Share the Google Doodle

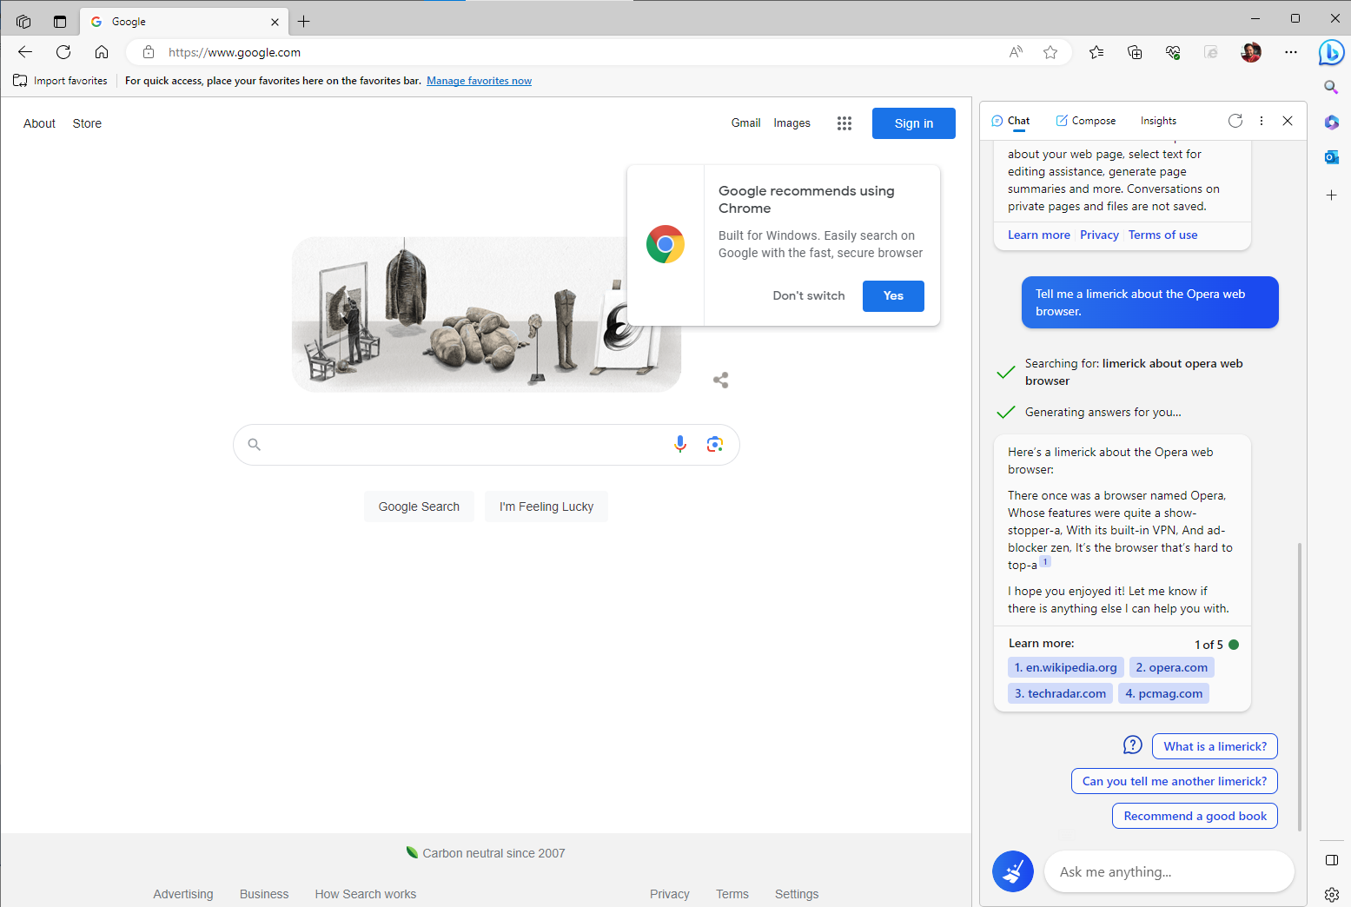[720, 380]
